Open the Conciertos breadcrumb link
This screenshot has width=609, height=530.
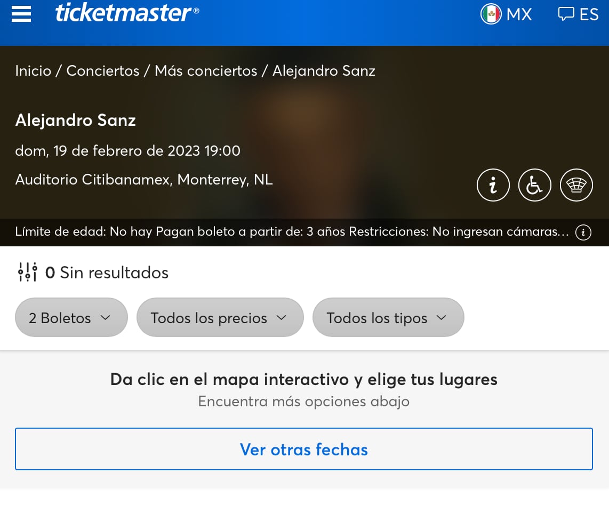[x=103, y=70]
